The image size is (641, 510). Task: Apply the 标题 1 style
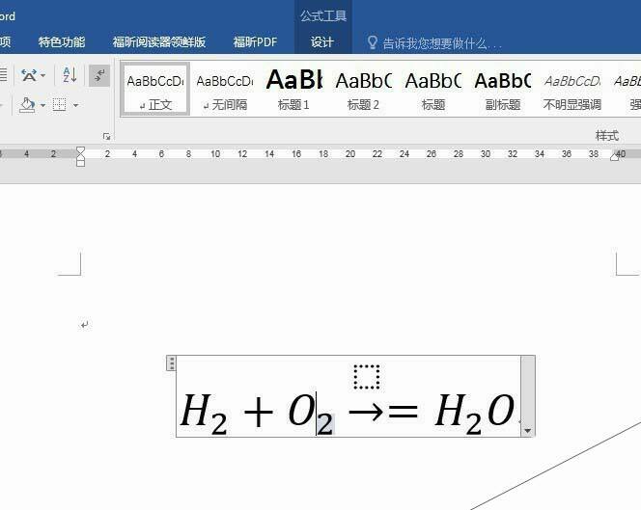pos(293,89)
